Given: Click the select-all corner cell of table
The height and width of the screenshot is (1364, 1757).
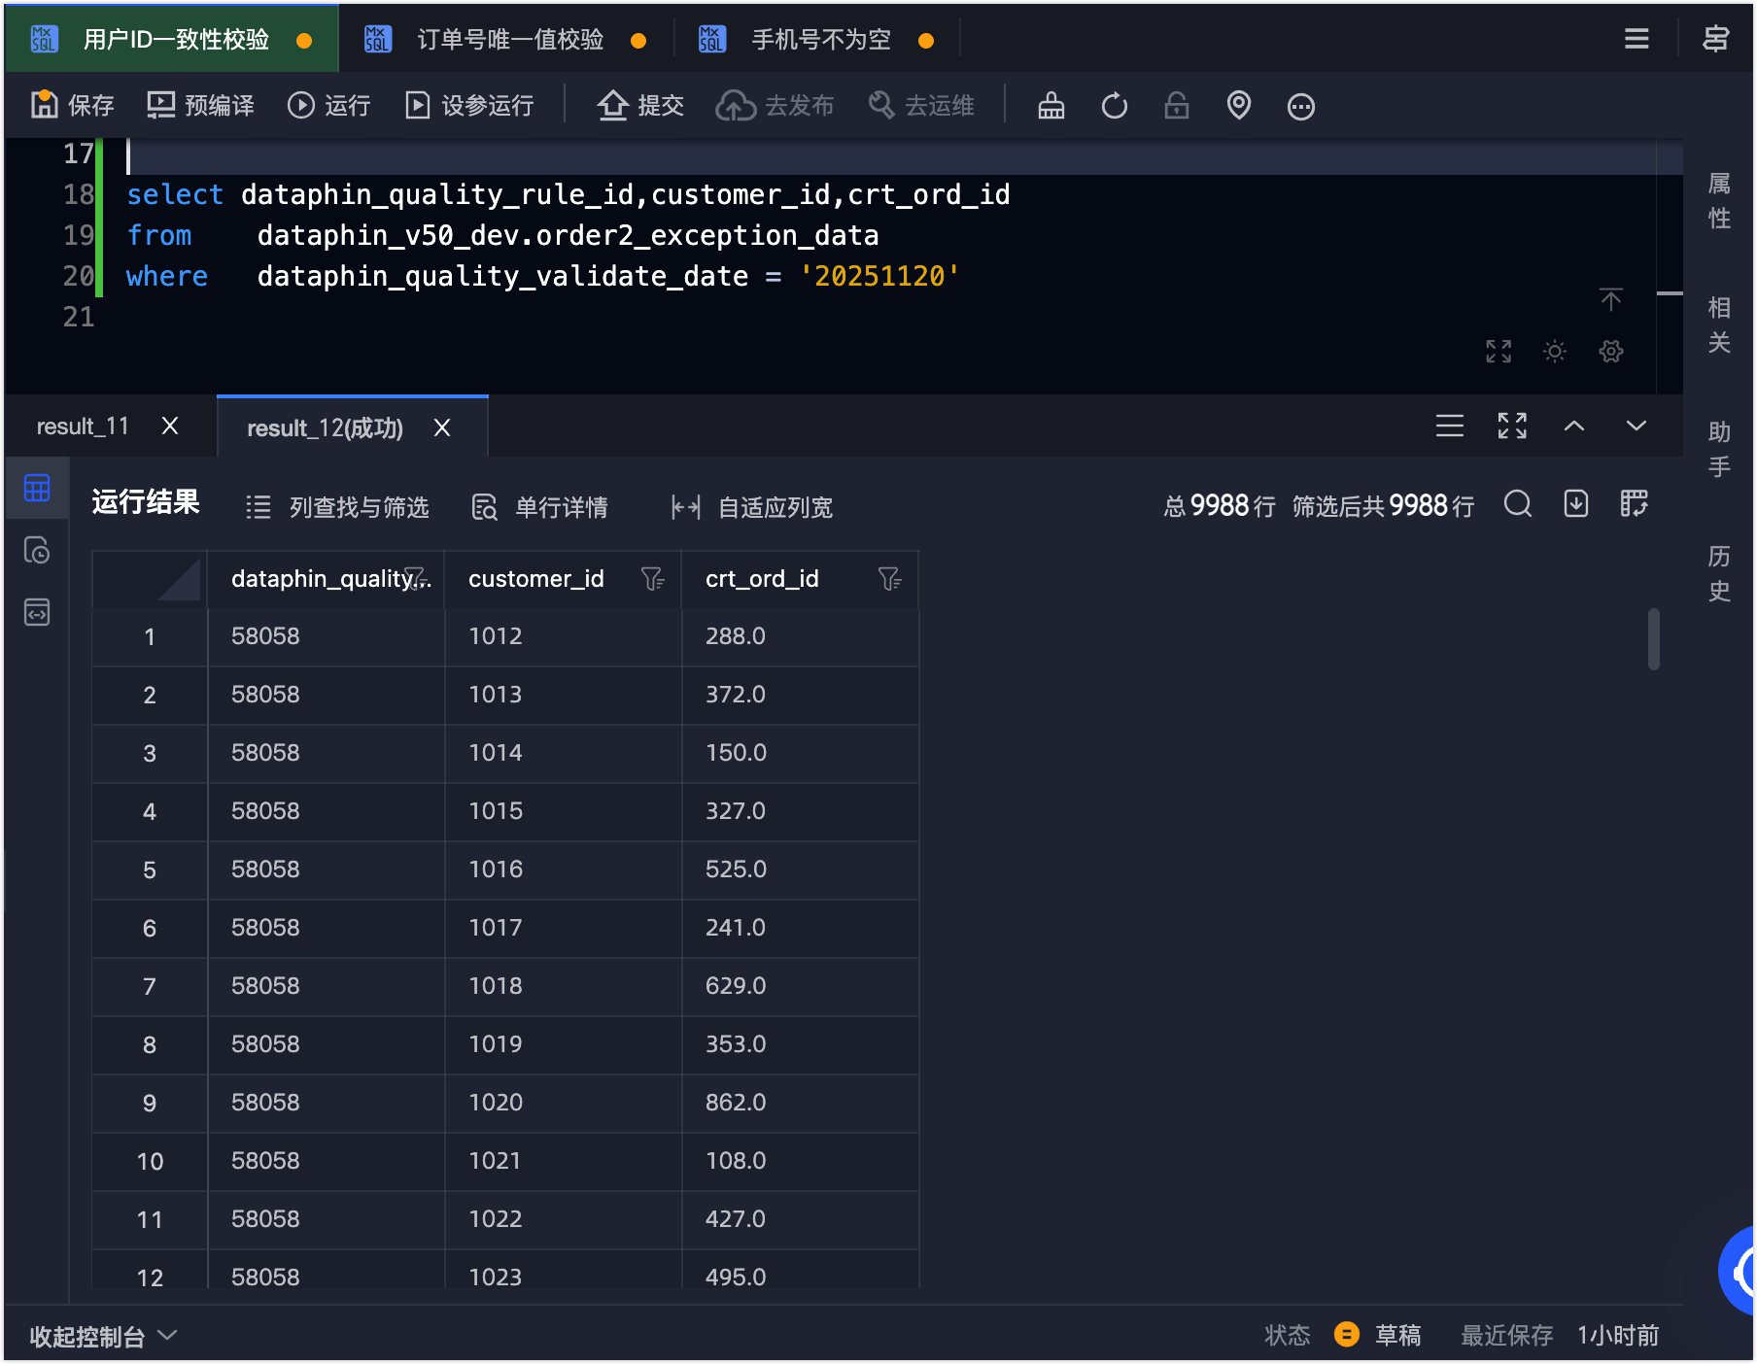Looking at the screenshot, I should pyautogui.click(x=150, y=579).
